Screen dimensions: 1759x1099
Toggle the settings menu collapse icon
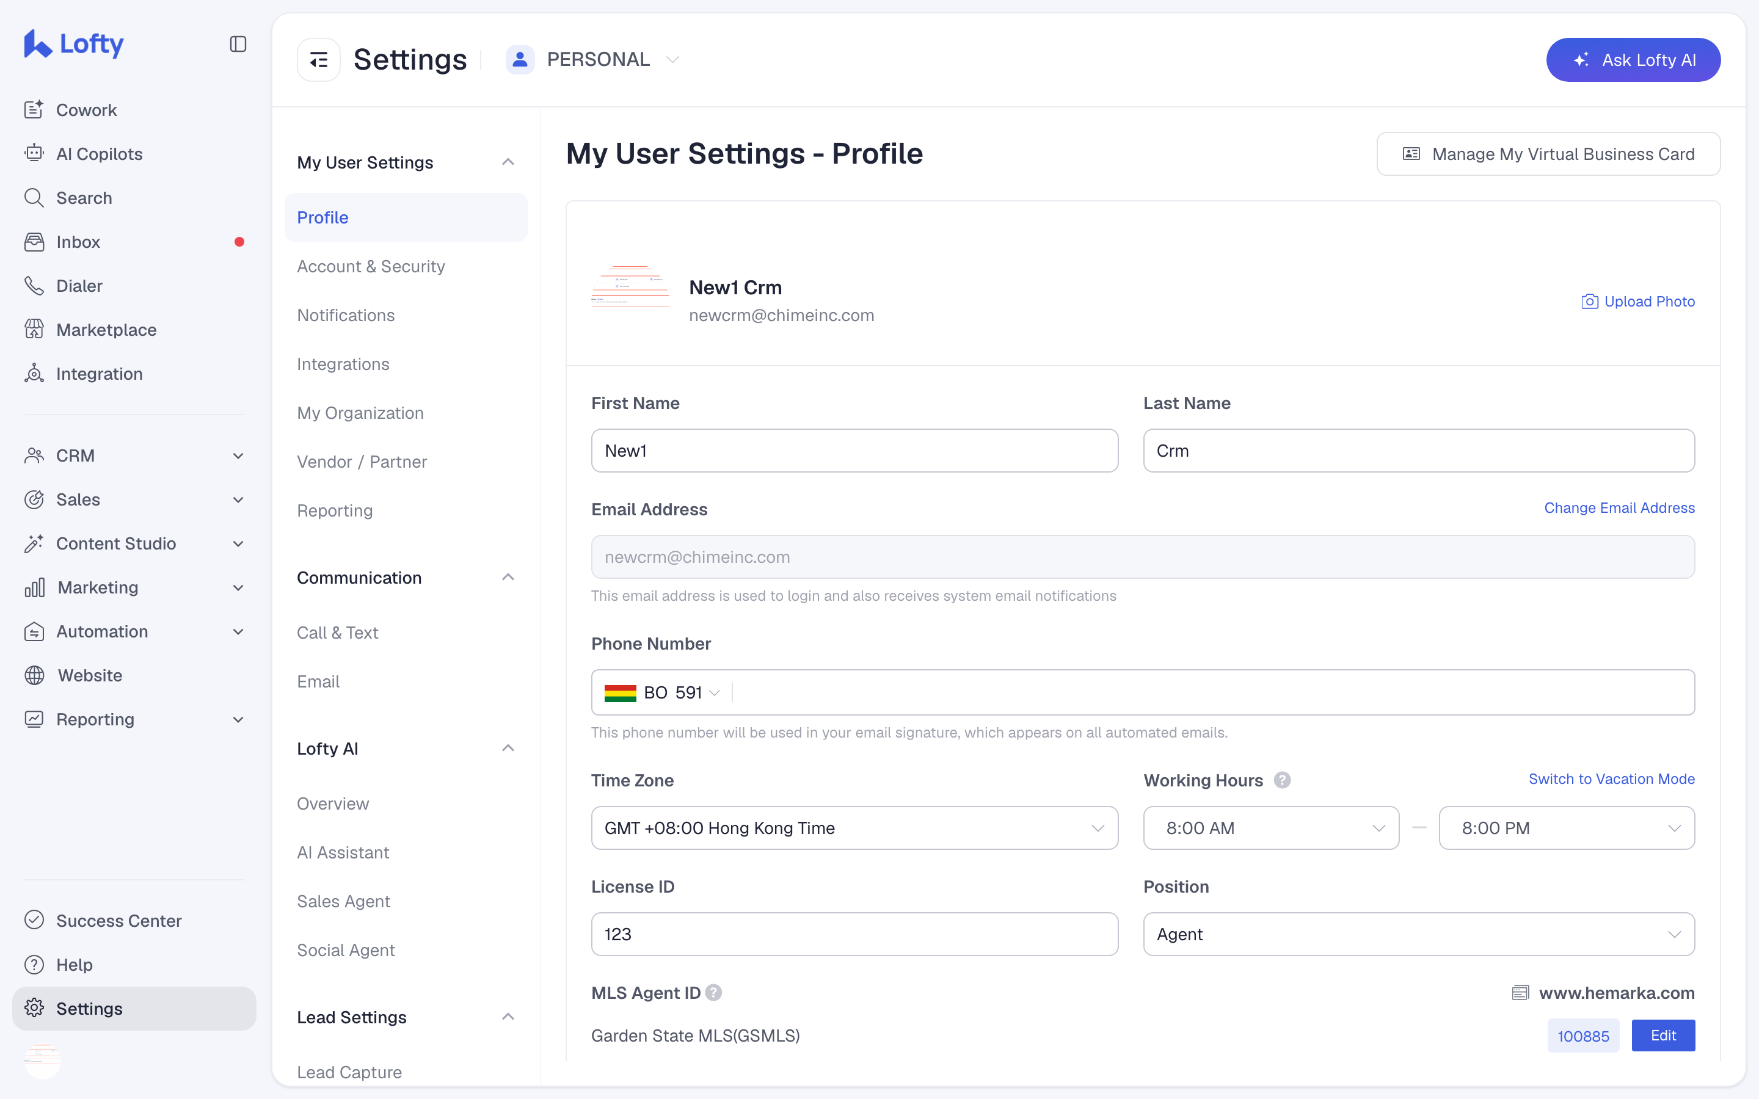click(x=318, y=60)
